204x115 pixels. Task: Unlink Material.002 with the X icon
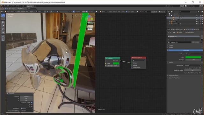click(198, 42)
